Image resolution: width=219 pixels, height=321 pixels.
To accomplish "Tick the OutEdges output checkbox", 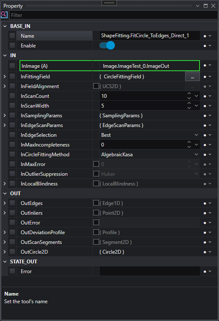I will coord(96,203).
